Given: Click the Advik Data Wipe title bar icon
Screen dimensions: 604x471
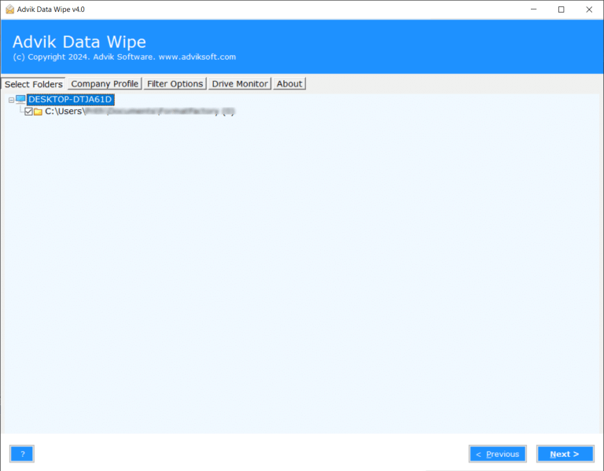Looking at the screenshot, I should [9, 9].
